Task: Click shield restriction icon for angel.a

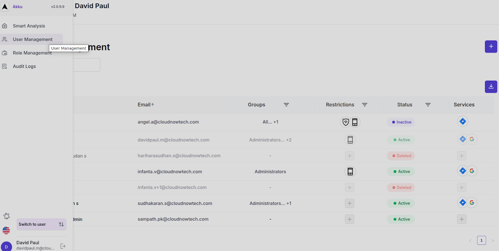Action: [346, 122]
